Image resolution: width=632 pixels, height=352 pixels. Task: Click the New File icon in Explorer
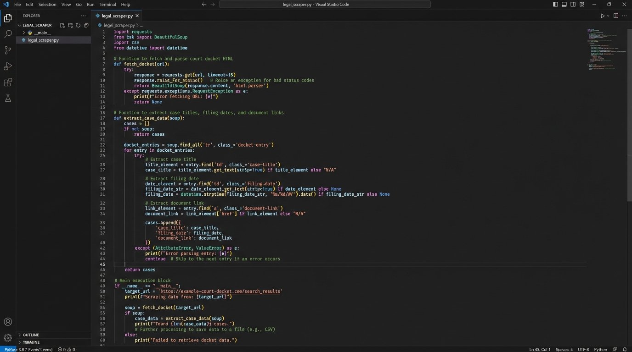[62, 25]
